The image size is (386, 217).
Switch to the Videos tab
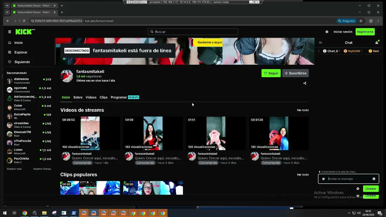(x=91, y=97)
